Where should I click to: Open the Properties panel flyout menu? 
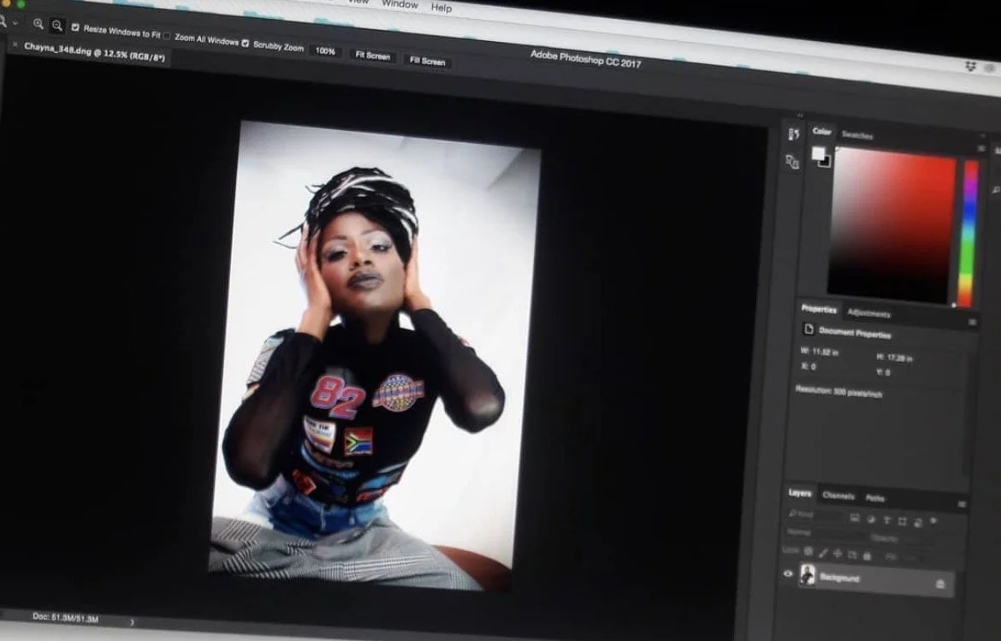click(972, 323)
